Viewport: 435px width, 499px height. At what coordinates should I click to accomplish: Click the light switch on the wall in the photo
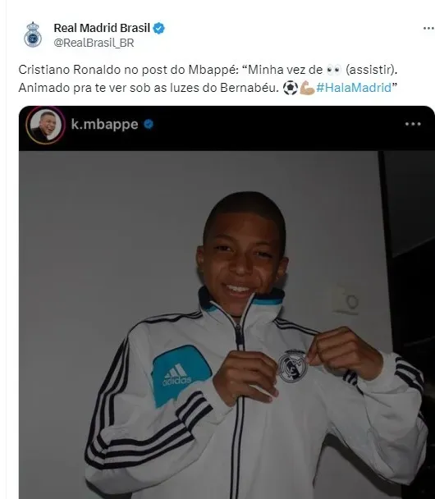click(346, 300)
